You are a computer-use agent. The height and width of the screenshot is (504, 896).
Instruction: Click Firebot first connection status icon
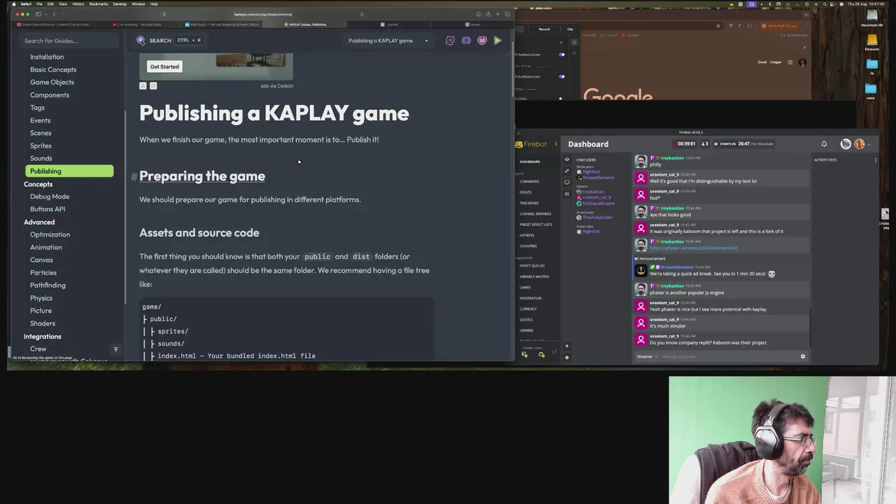point(524,355)
